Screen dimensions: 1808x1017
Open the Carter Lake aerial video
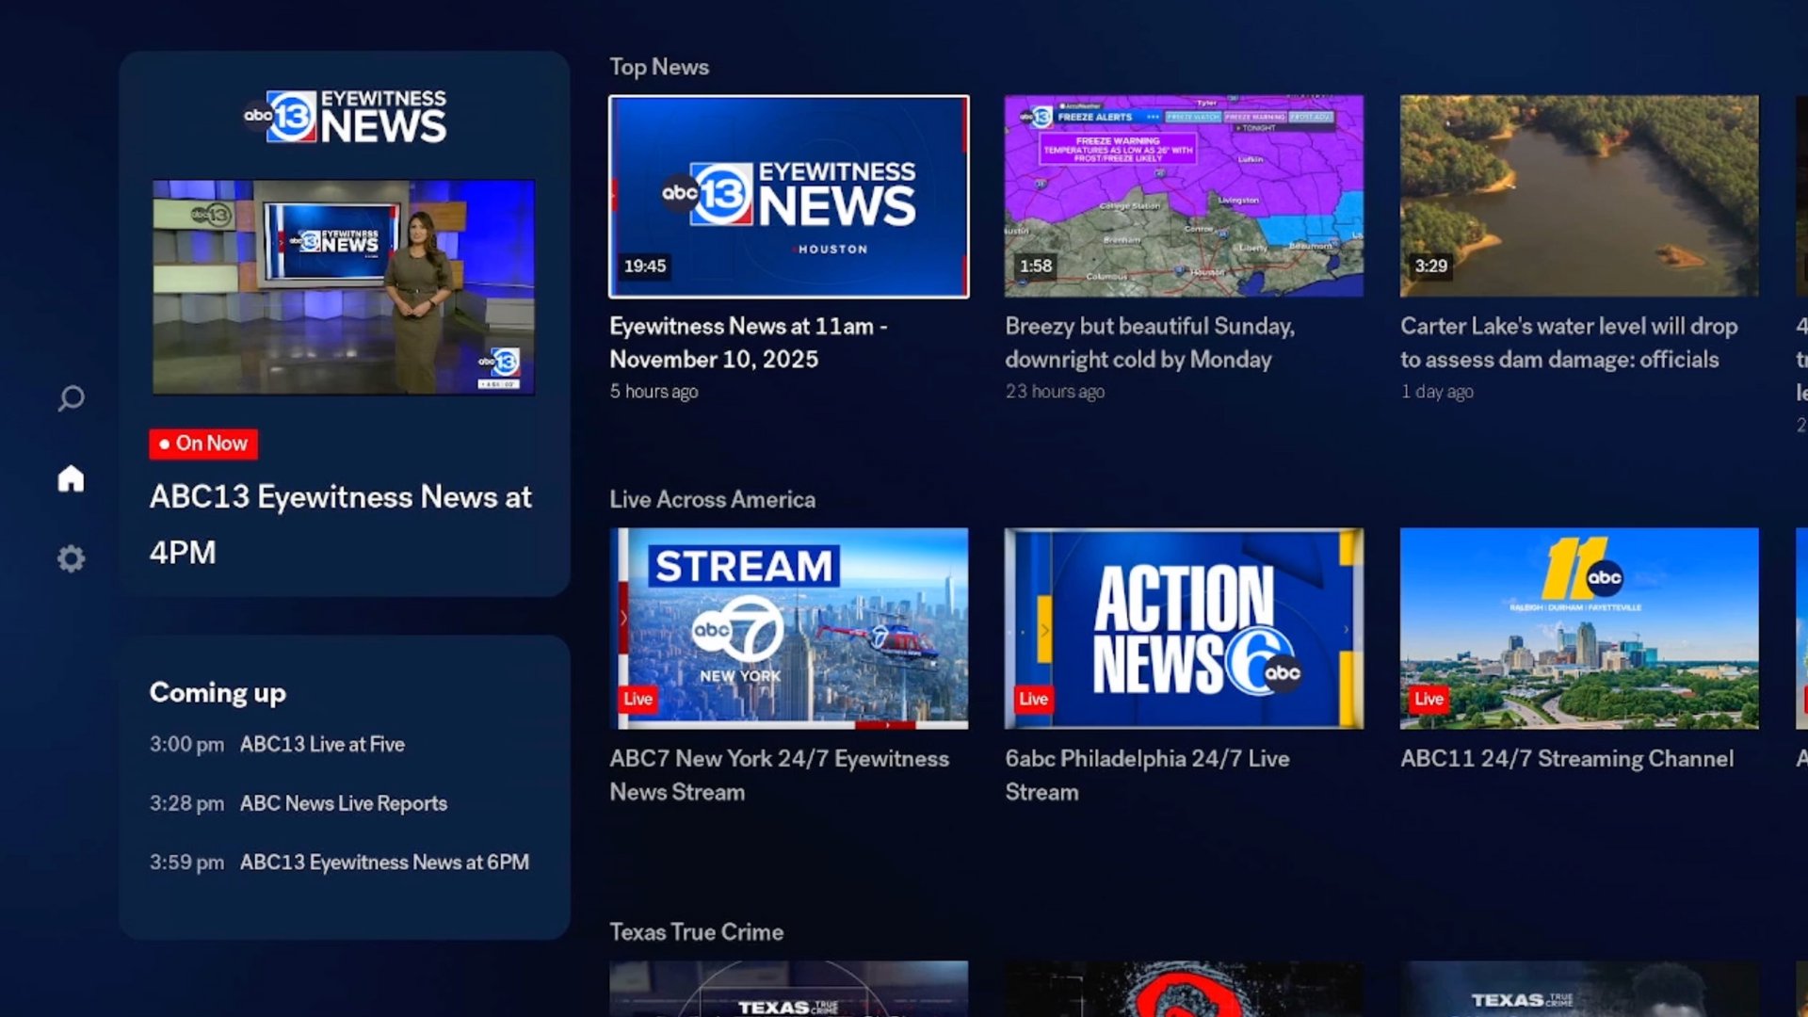click(1579, 197)
